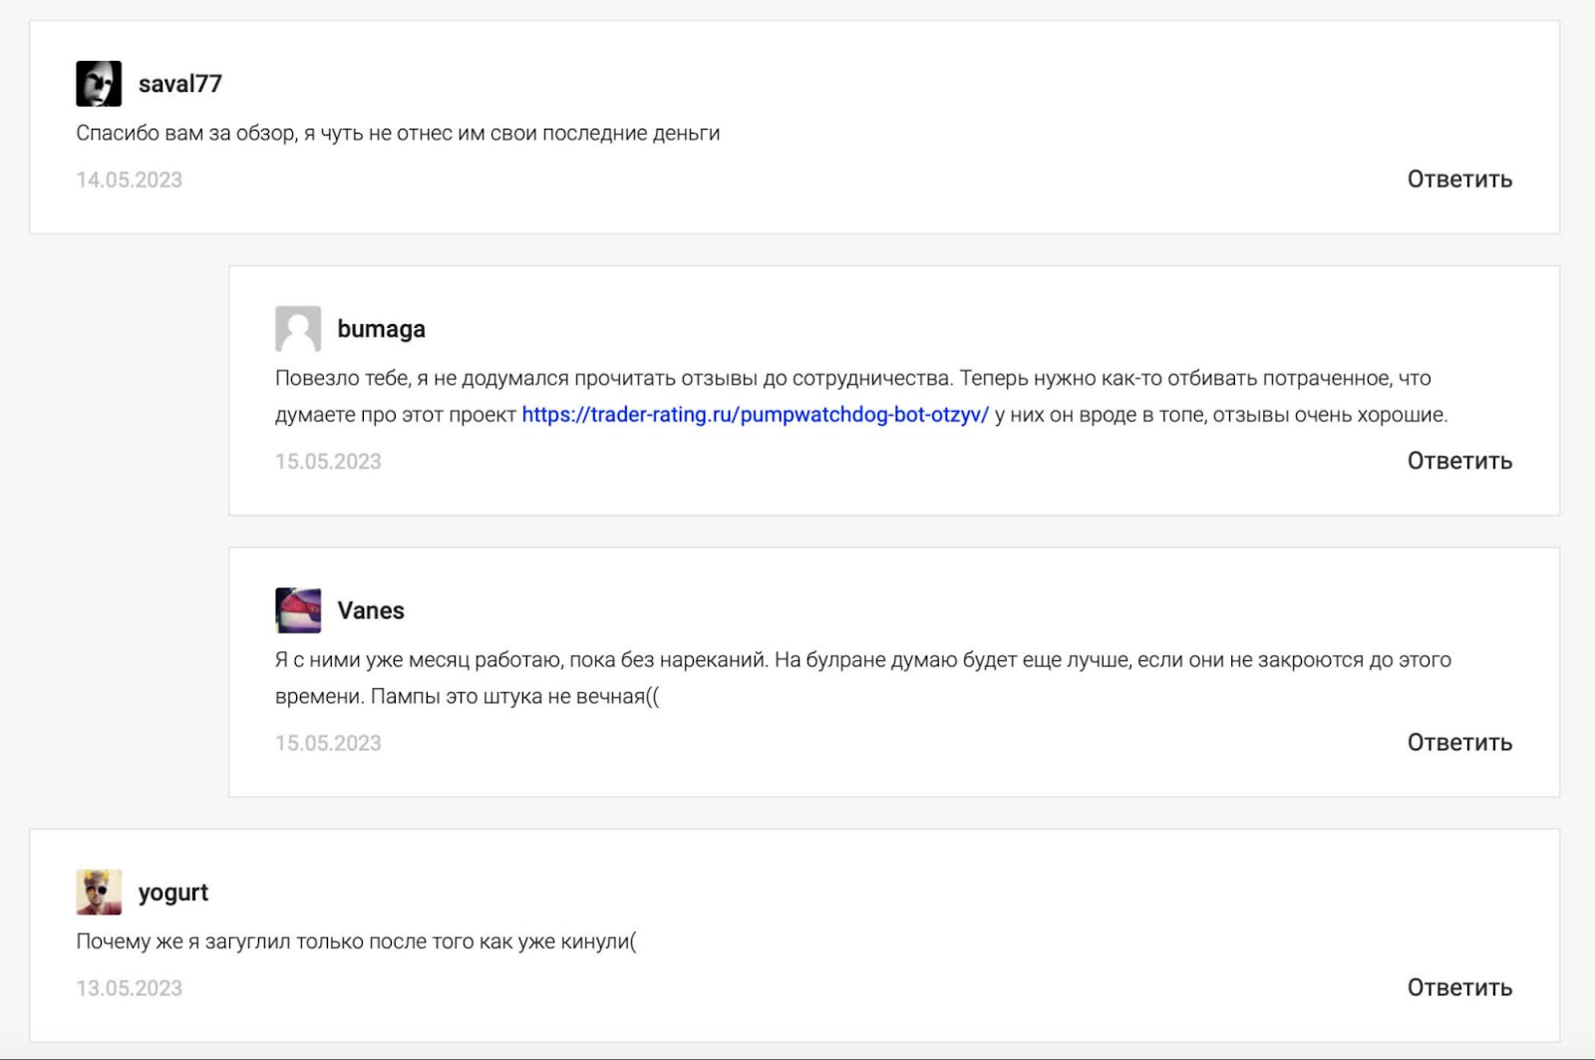Click yogurt's comment text 'Почему же я загуглил'
1595x1060 pixels.
(x=356, y=941)
